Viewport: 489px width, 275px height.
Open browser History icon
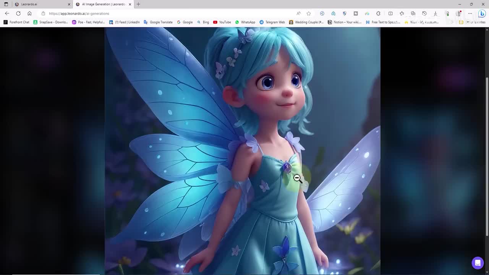424,14
